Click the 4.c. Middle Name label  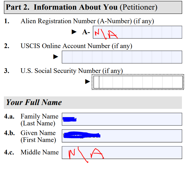coord(31,152)
